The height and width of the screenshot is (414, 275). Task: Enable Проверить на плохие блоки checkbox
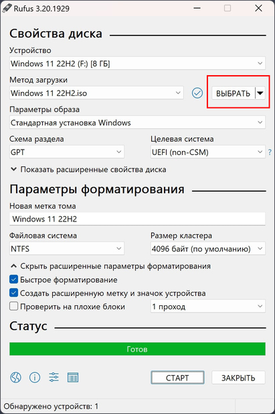pyautogui.click(x=13, y=306)
